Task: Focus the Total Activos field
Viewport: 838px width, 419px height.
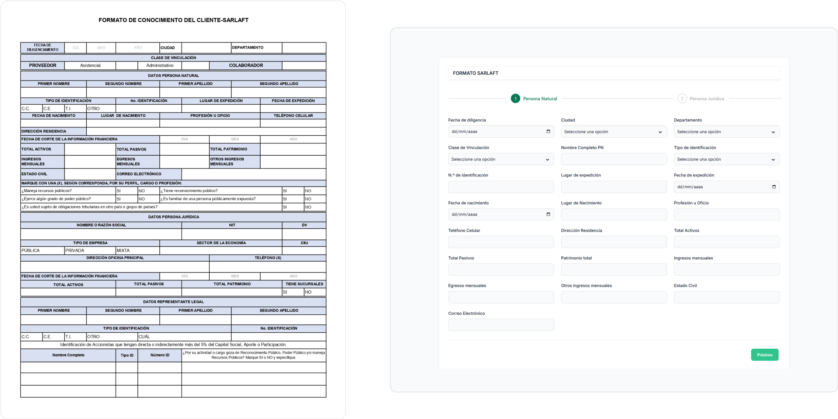Action: coord(727,242)
